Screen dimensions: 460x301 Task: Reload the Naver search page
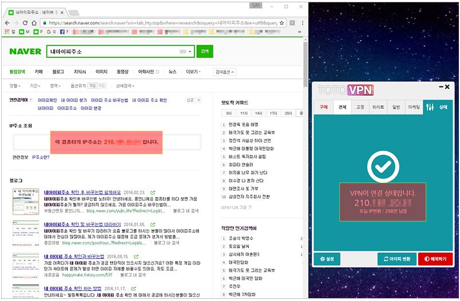[25, 23]
